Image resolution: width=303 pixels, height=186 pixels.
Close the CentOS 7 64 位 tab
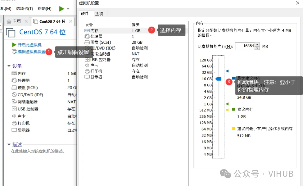coord(71,21)
